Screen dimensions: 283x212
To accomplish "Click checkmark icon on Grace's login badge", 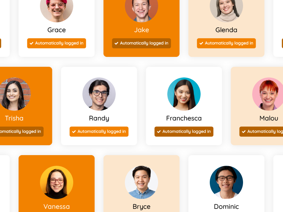I will [x=31, y=43].
